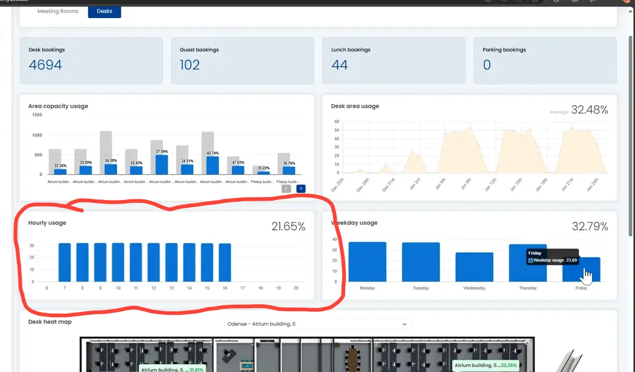Select the hour 10 hourly usage bar
The height and width of the screenshot is (372, 635).
tap(118, 262)
